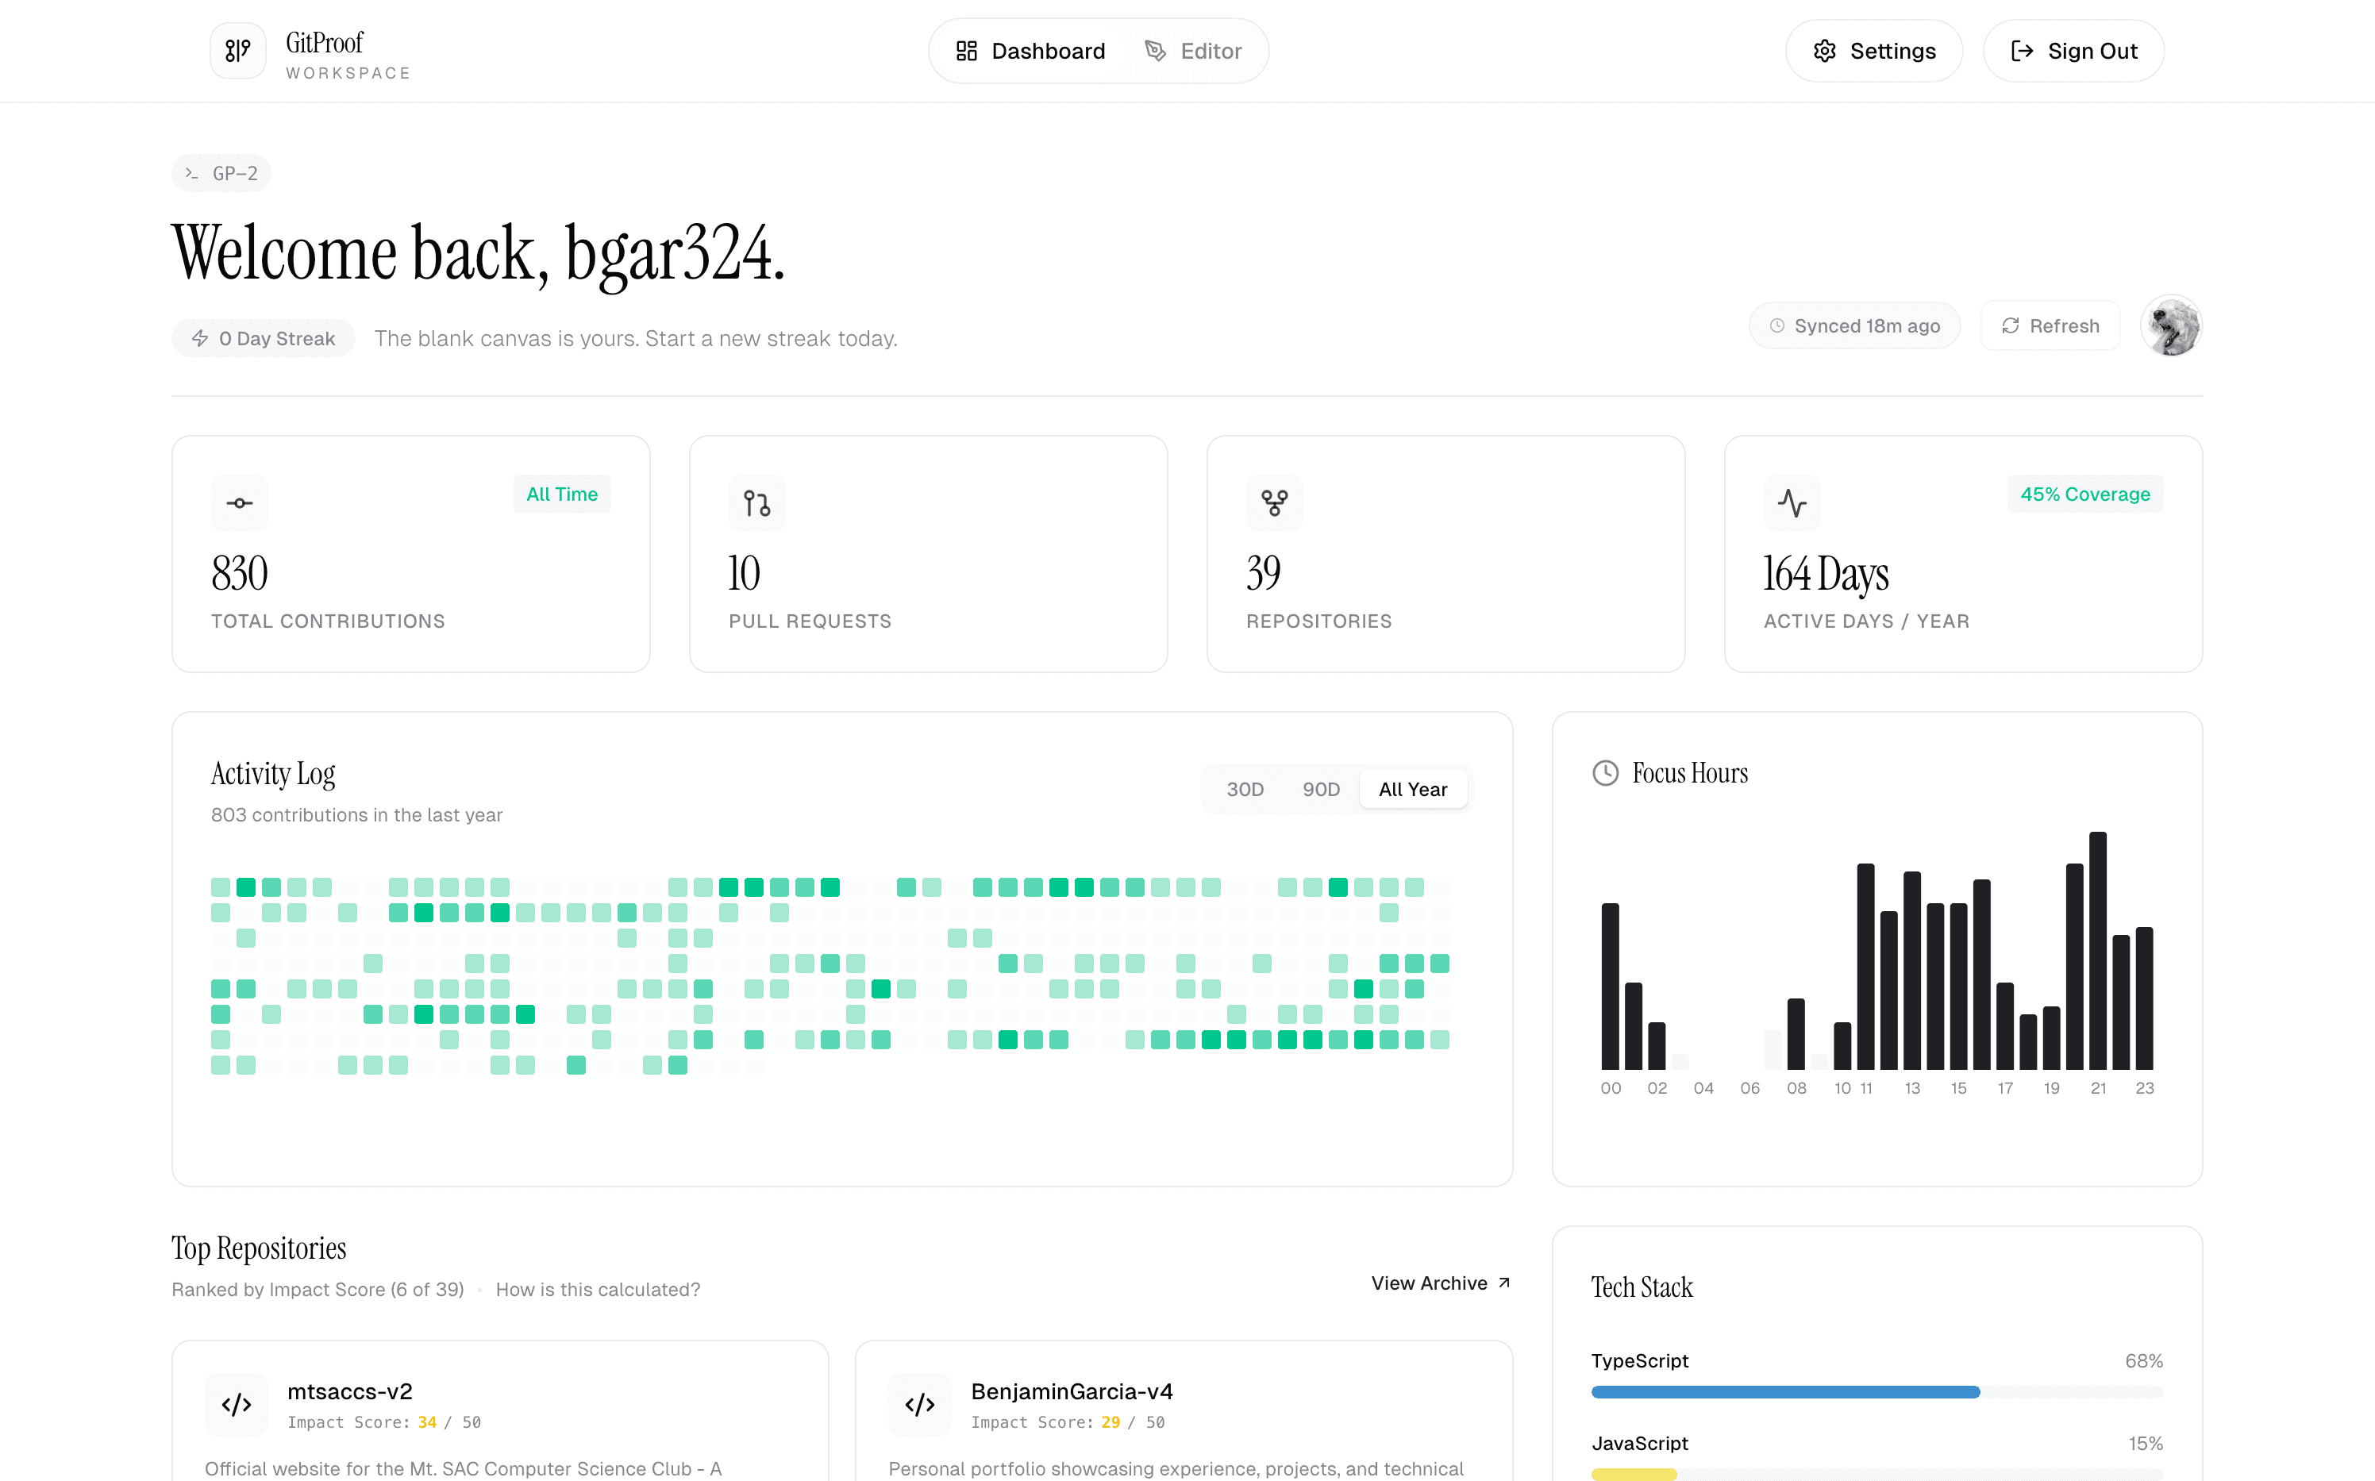Screen dimensions: 2375x1481
Task: Click the user avatar photo
Action: [2171, 325]
